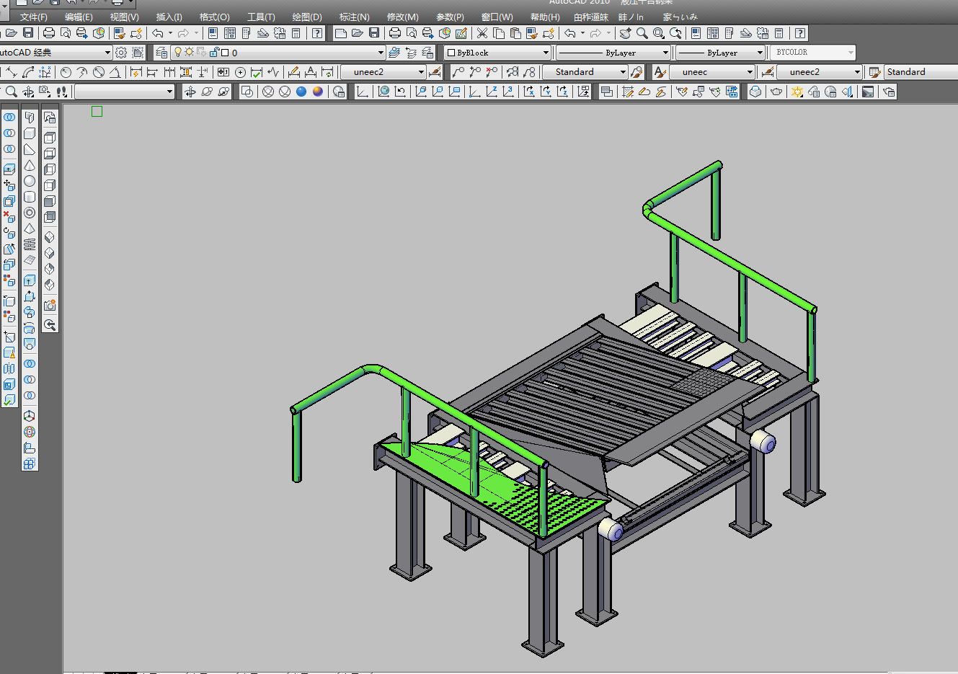
Task: Freeze or thaw layer 0 sun icon
Action: (x=189, y=53)
